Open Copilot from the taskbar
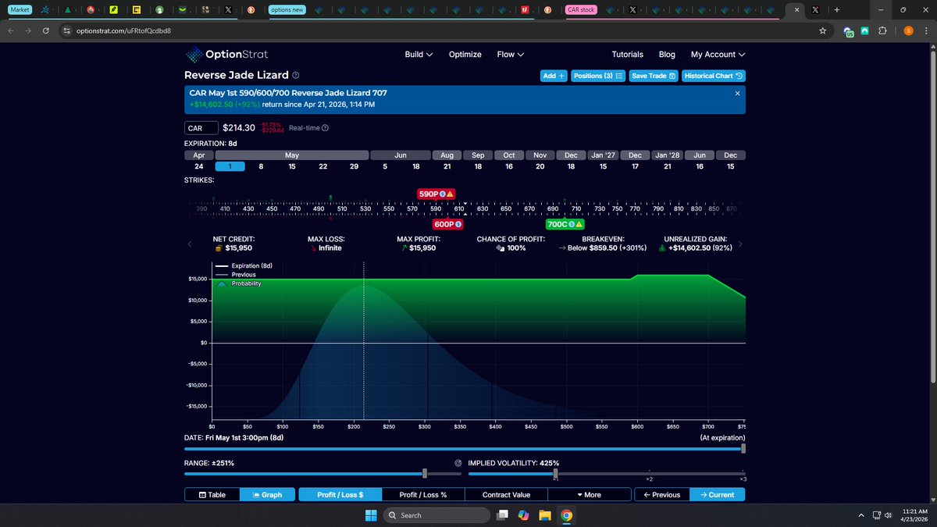This screenshot has width=937, height=527. coord(524,515)
